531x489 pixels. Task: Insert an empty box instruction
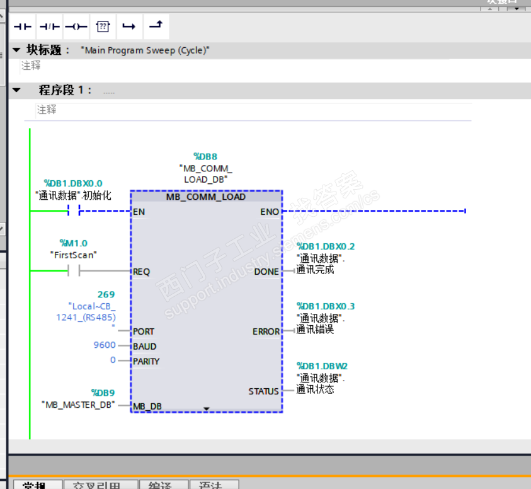click(x=103, y=26)
